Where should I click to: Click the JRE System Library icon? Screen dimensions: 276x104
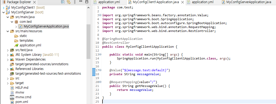click(12, 55)
